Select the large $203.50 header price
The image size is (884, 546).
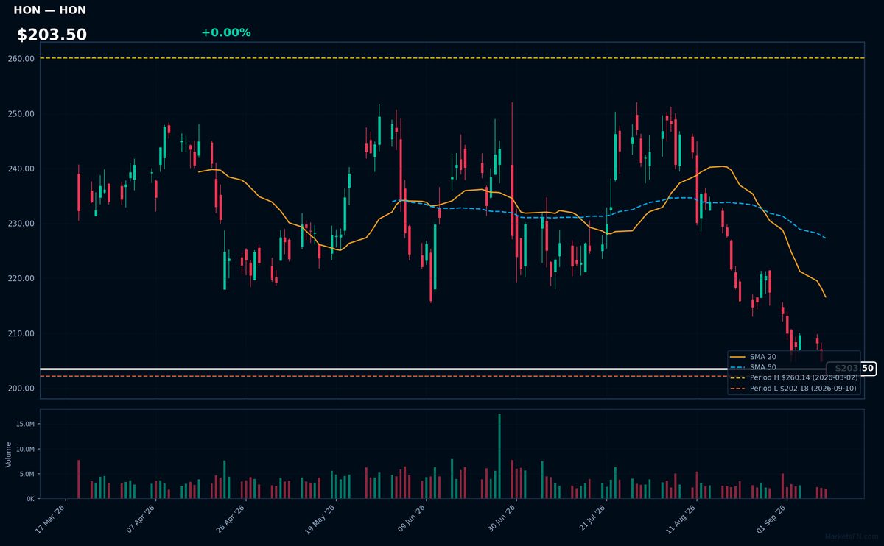pos(52,35)
